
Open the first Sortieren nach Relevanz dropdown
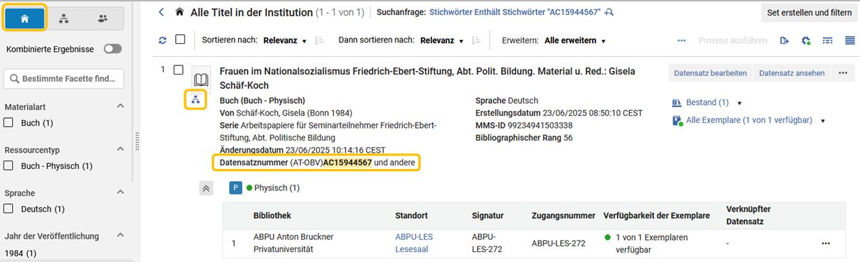click(285, 40)
